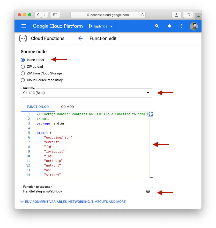Image resolution: width=216 pixels, height=228 pixels.
Task: Click the "encoding/json" import line
Action: [58, 137]
